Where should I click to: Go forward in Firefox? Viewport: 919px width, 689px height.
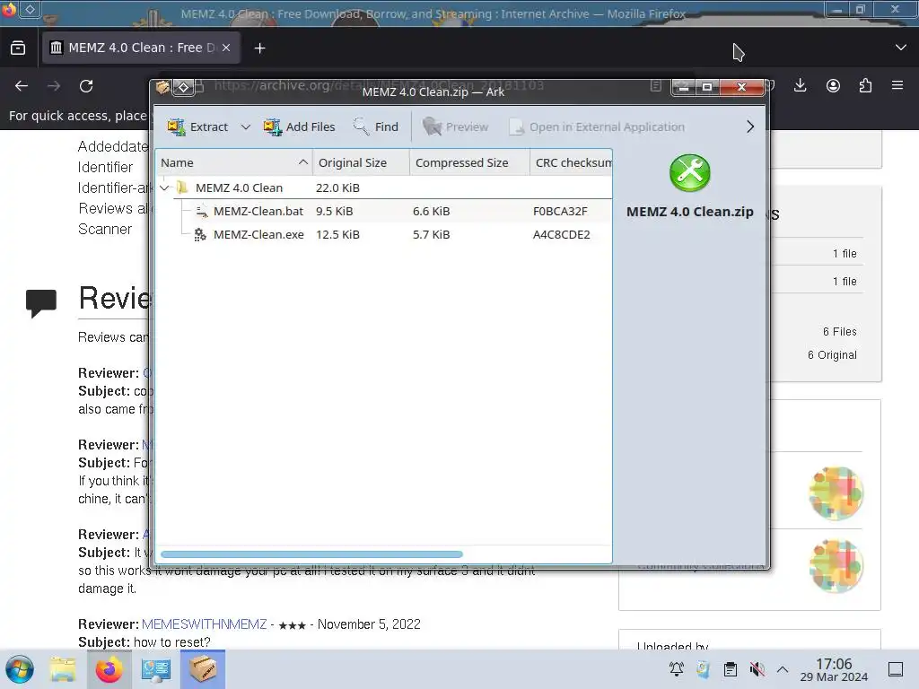[x=54, y=86]
